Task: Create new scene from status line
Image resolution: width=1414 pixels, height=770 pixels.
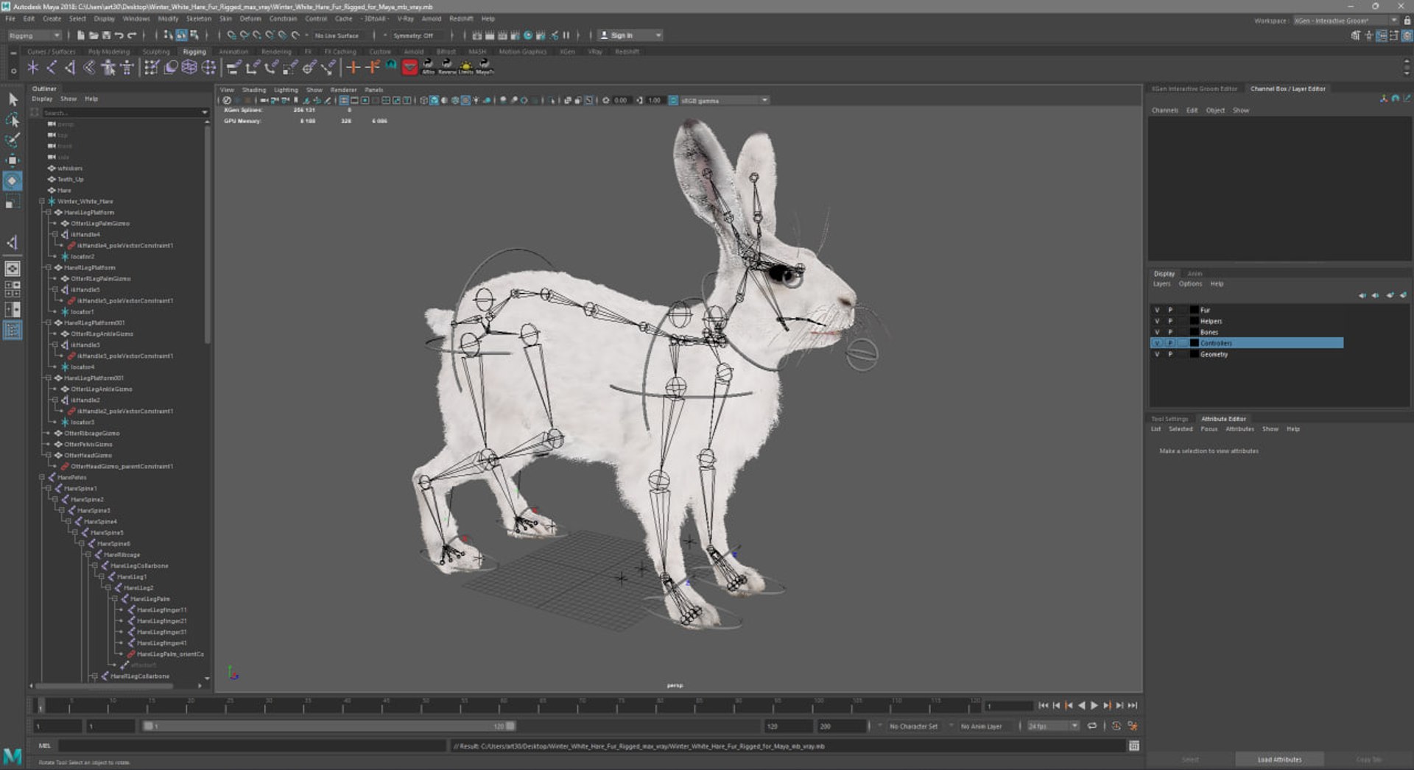Action: click(80, 35)
